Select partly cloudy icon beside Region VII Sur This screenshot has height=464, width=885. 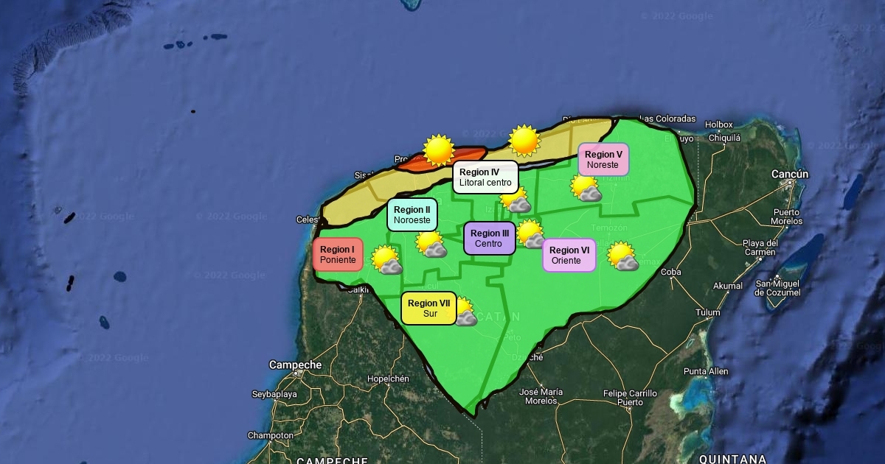pos(465,312)
